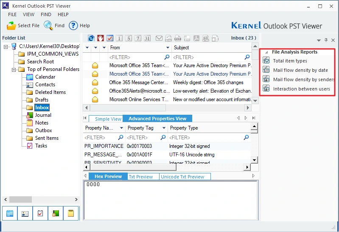Viewport: 339px width, 232px height.
Task: Select the Advanced Properties View tab
Action: [x=157, y=119]
